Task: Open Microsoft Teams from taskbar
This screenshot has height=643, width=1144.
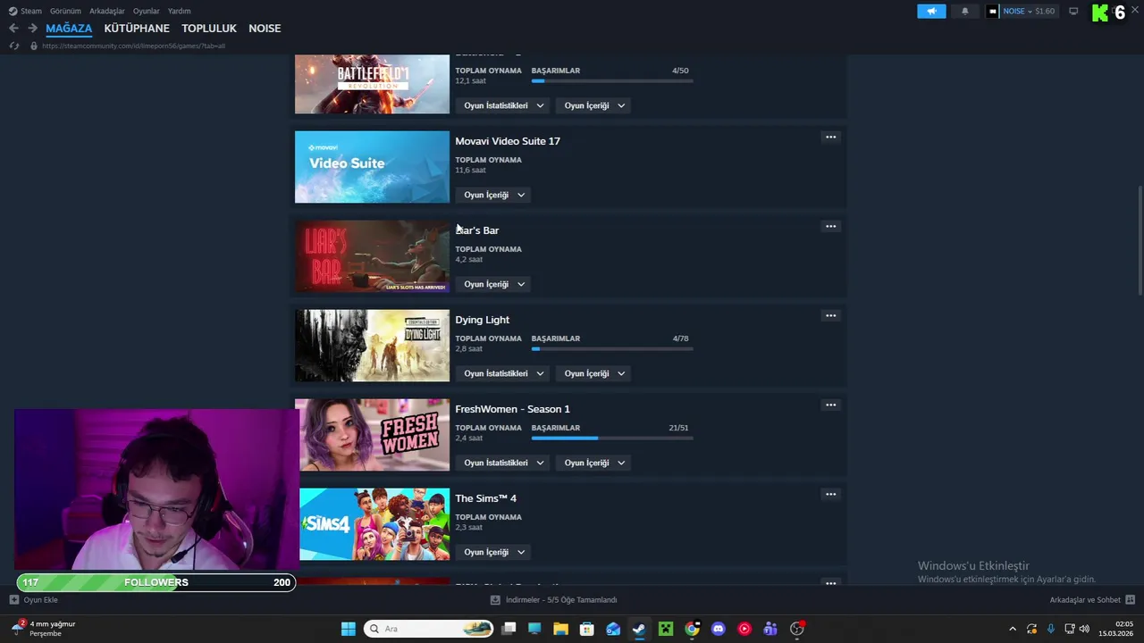Action: (x=770, y=629)
